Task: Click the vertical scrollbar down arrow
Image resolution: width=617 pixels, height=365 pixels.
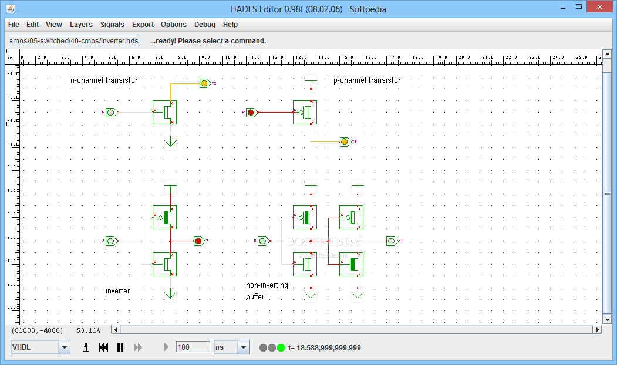Action: click(607, 319)
